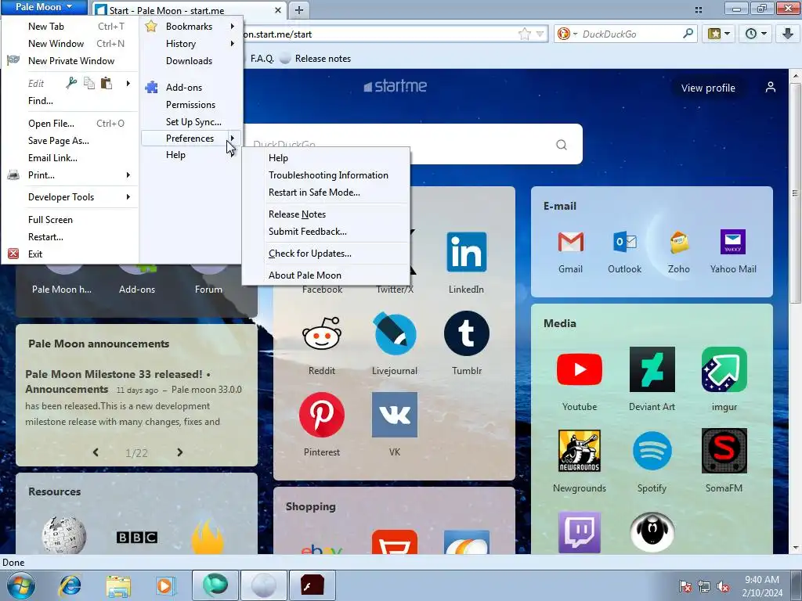The height and width of the screenshot is (601, 802).
Task: Choose Troubleshooting Information
Action: [x=328, y=175]
